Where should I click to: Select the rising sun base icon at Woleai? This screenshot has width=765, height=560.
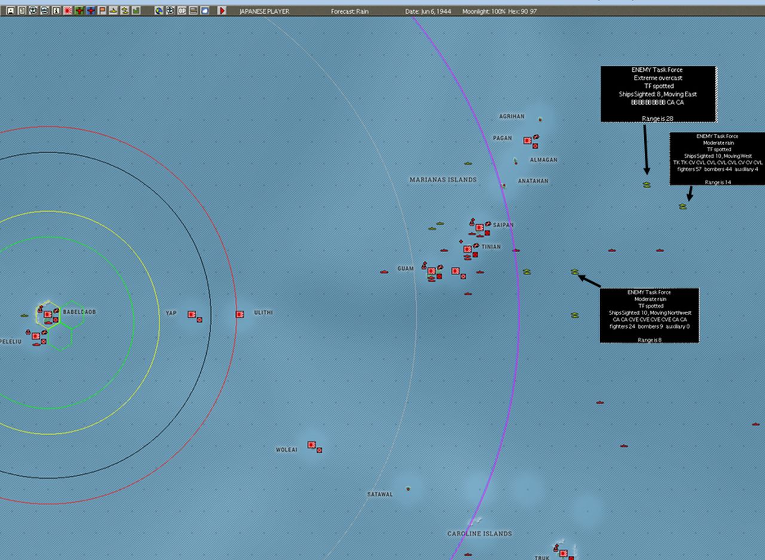[311, 445]
